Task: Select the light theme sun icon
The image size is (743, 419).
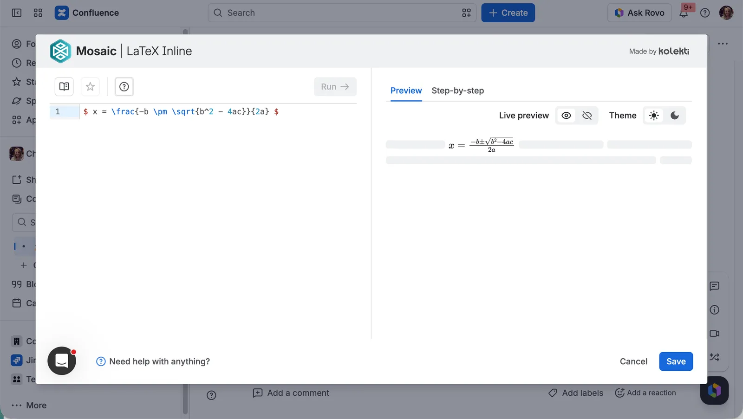Action: 654,116
